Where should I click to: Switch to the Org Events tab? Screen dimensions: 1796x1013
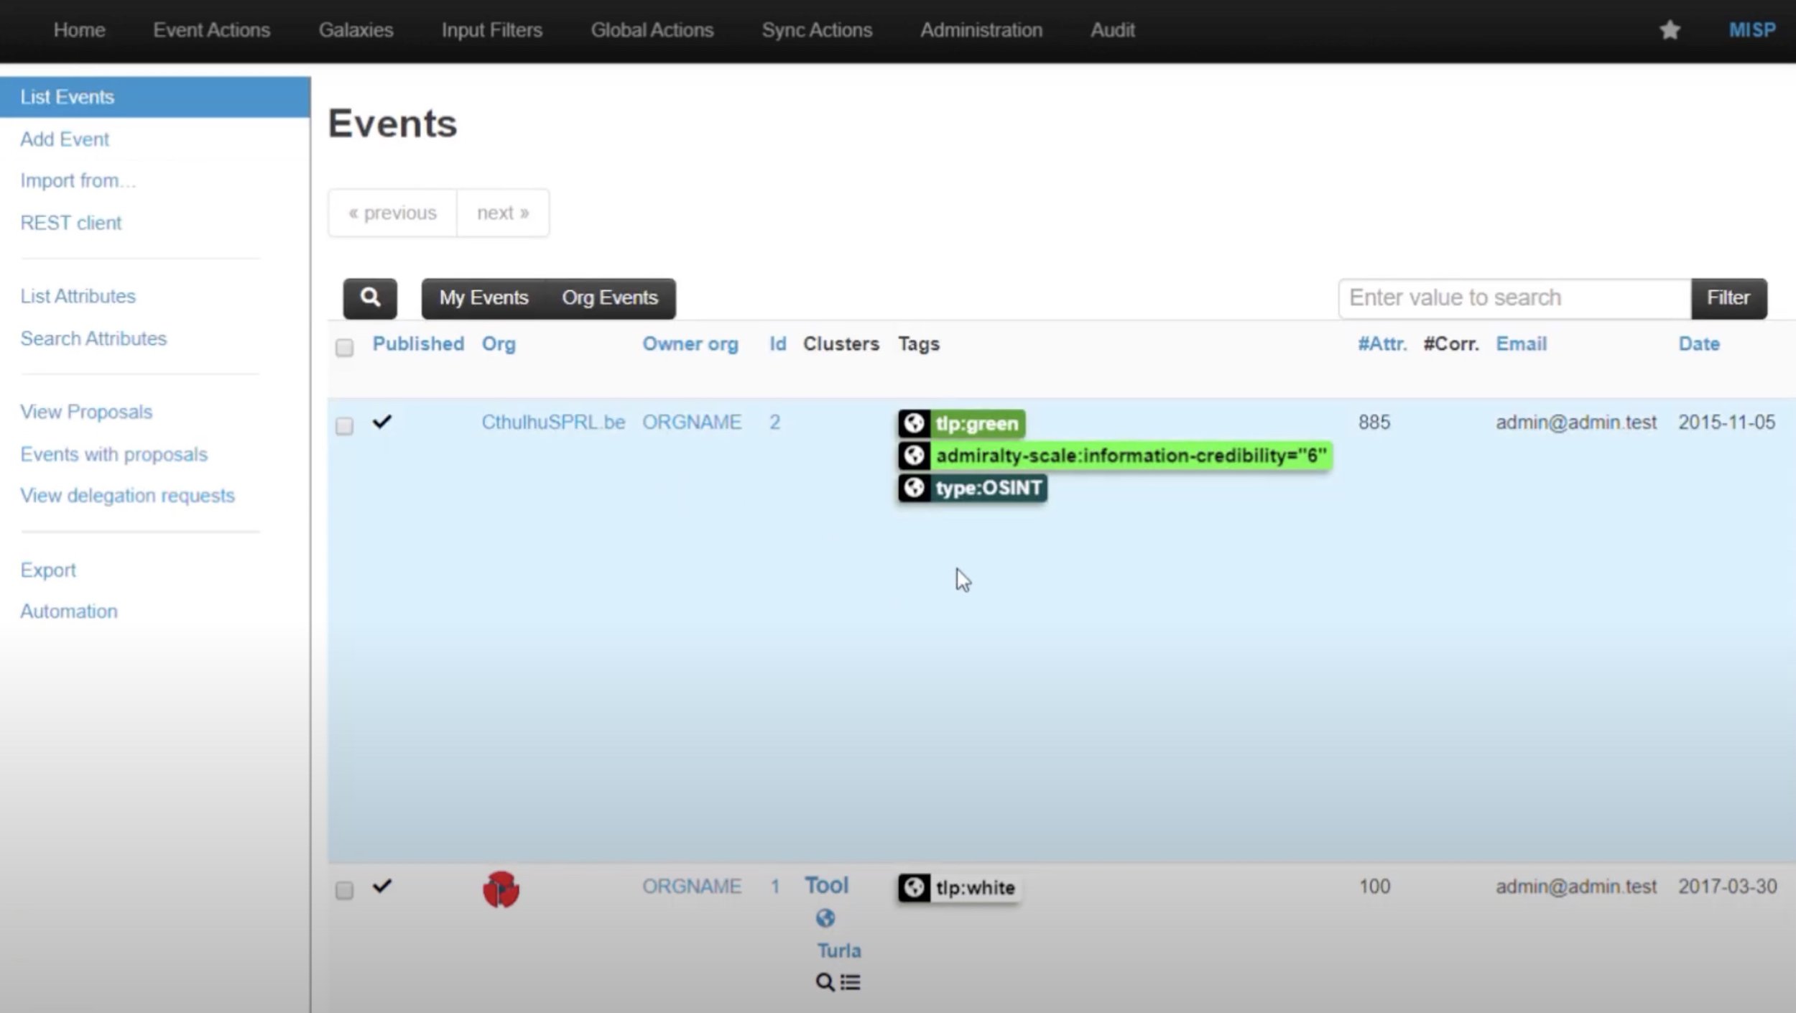coord(610,297)
